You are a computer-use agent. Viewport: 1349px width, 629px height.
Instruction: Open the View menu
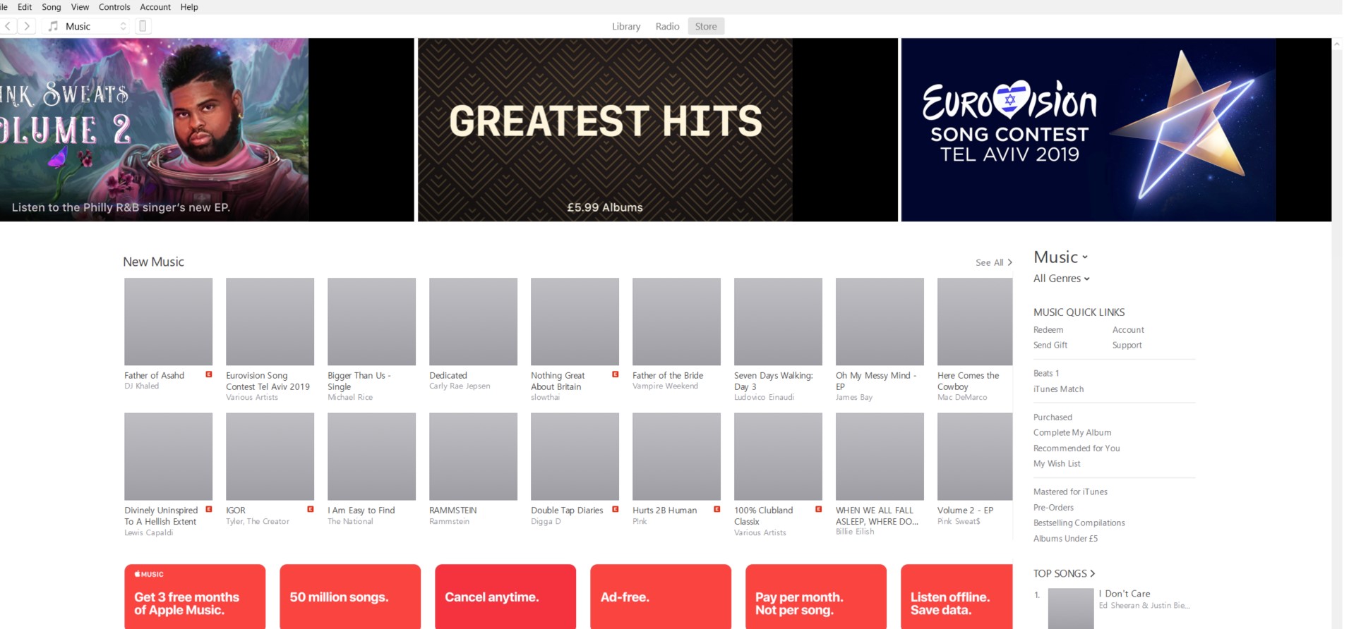coord(80,7)
